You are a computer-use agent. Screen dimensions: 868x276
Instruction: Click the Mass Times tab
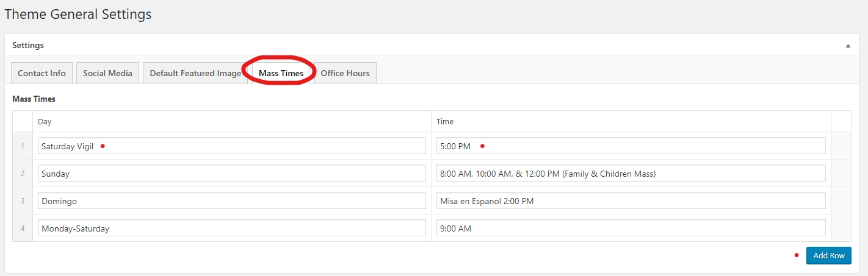[x=281, y=73]
